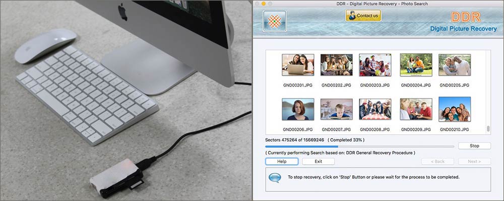Select the GND00202.JPG thumbnail
504x201 pixels.
click(337, 65)
